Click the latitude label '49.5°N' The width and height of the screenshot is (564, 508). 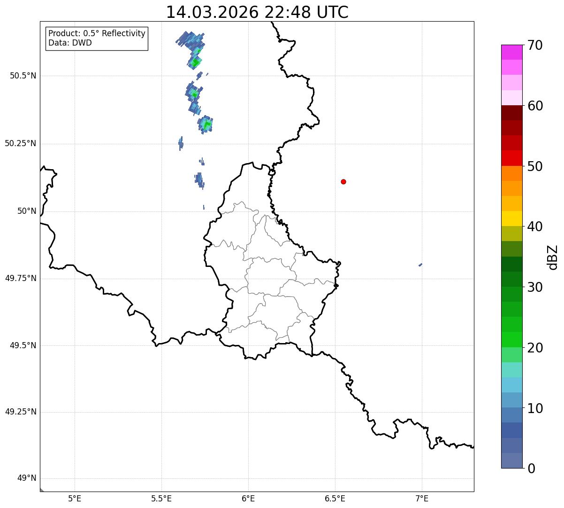23,345
